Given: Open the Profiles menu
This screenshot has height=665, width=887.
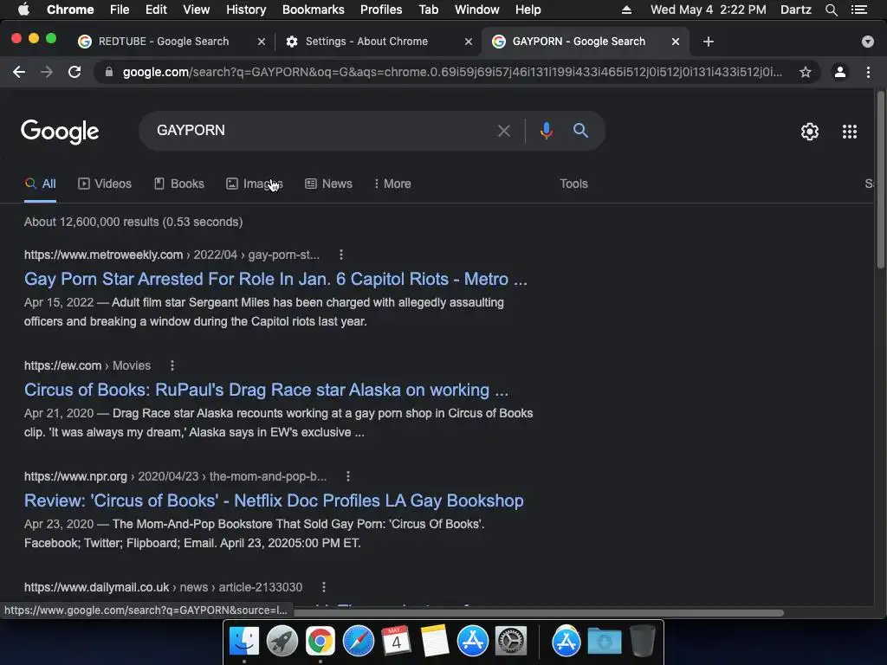Looking at the screenshot, I should (381, 10).
